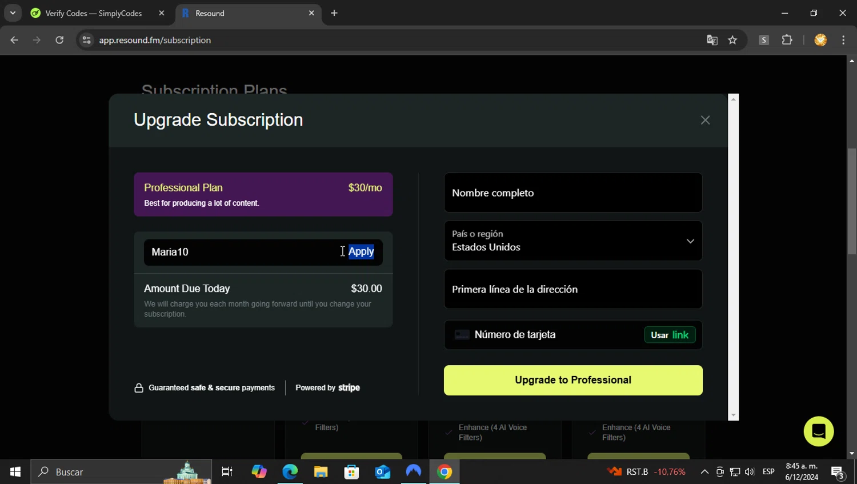Viewport: 857px width, 484px height.
Task: Close the Upgrade Subscription dialog
Action: pyautogui.click(x=705, y=120)
